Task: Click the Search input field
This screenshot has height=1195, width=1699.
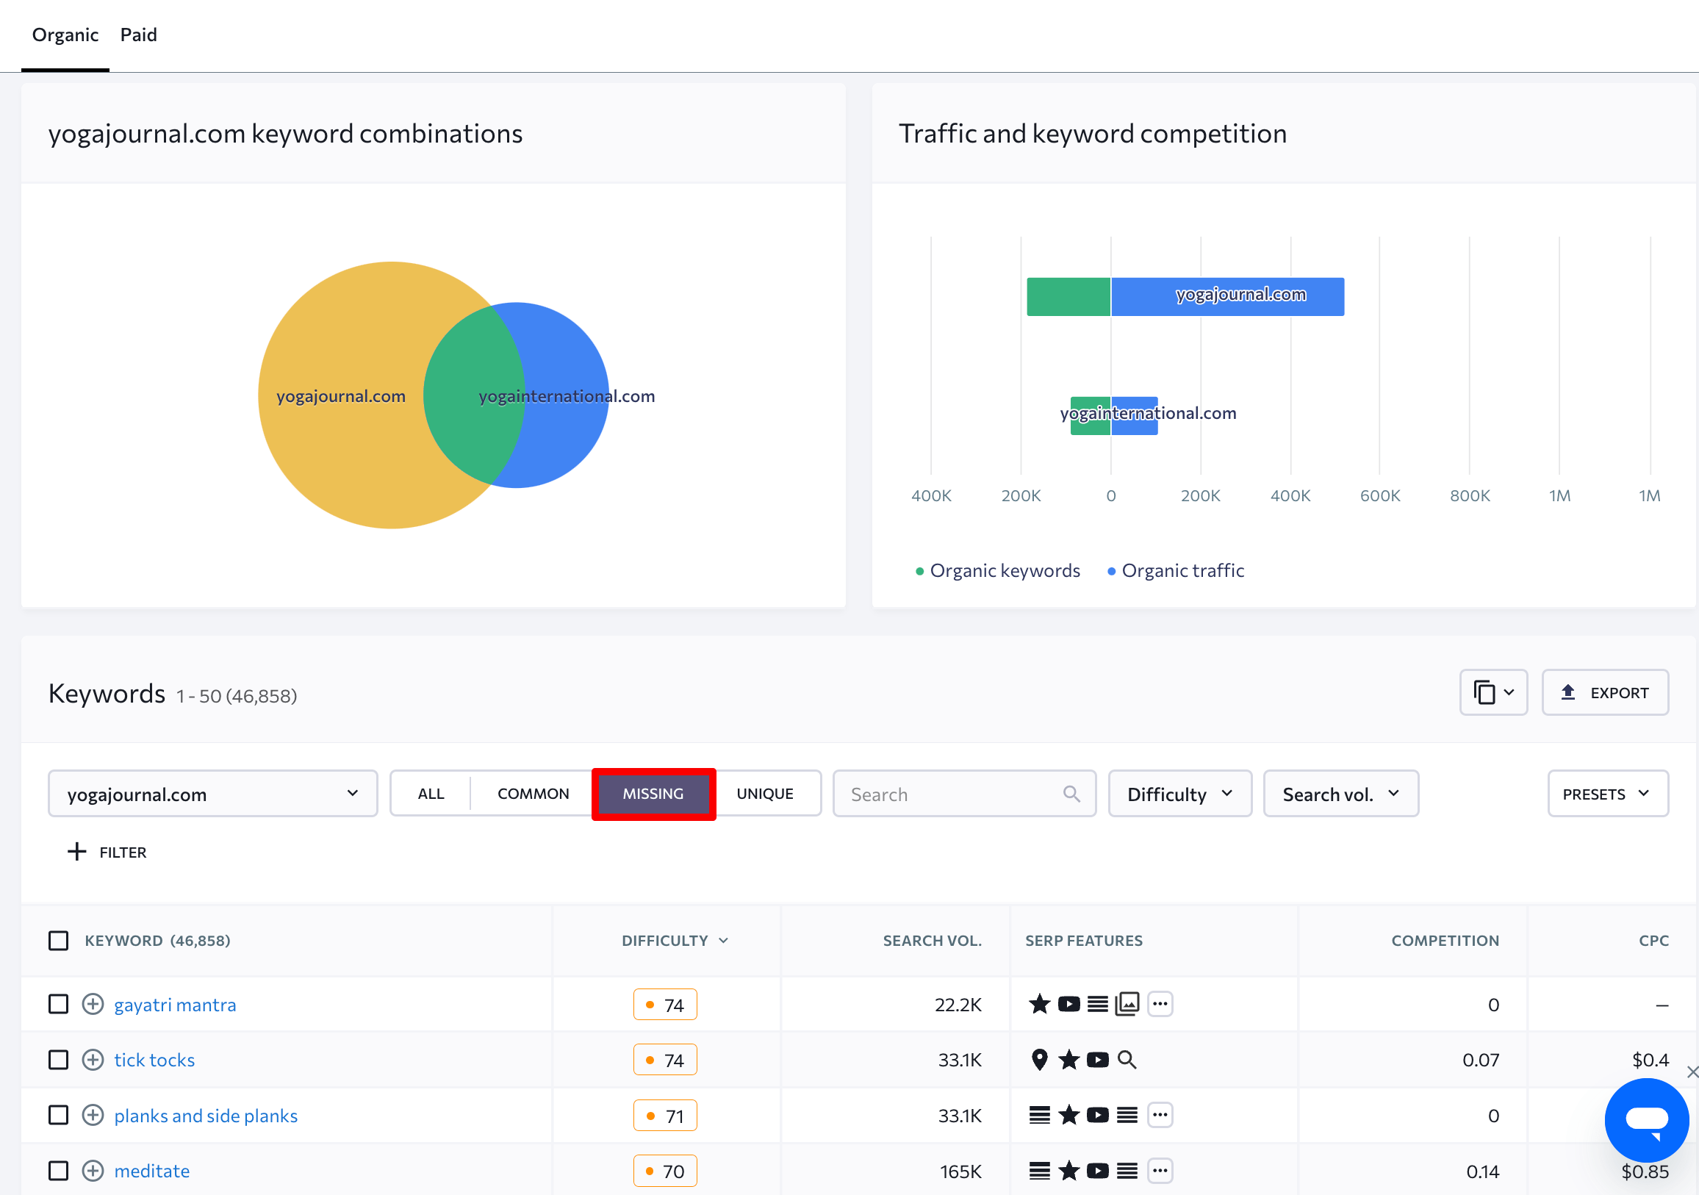Action: (x=963, y=793)
